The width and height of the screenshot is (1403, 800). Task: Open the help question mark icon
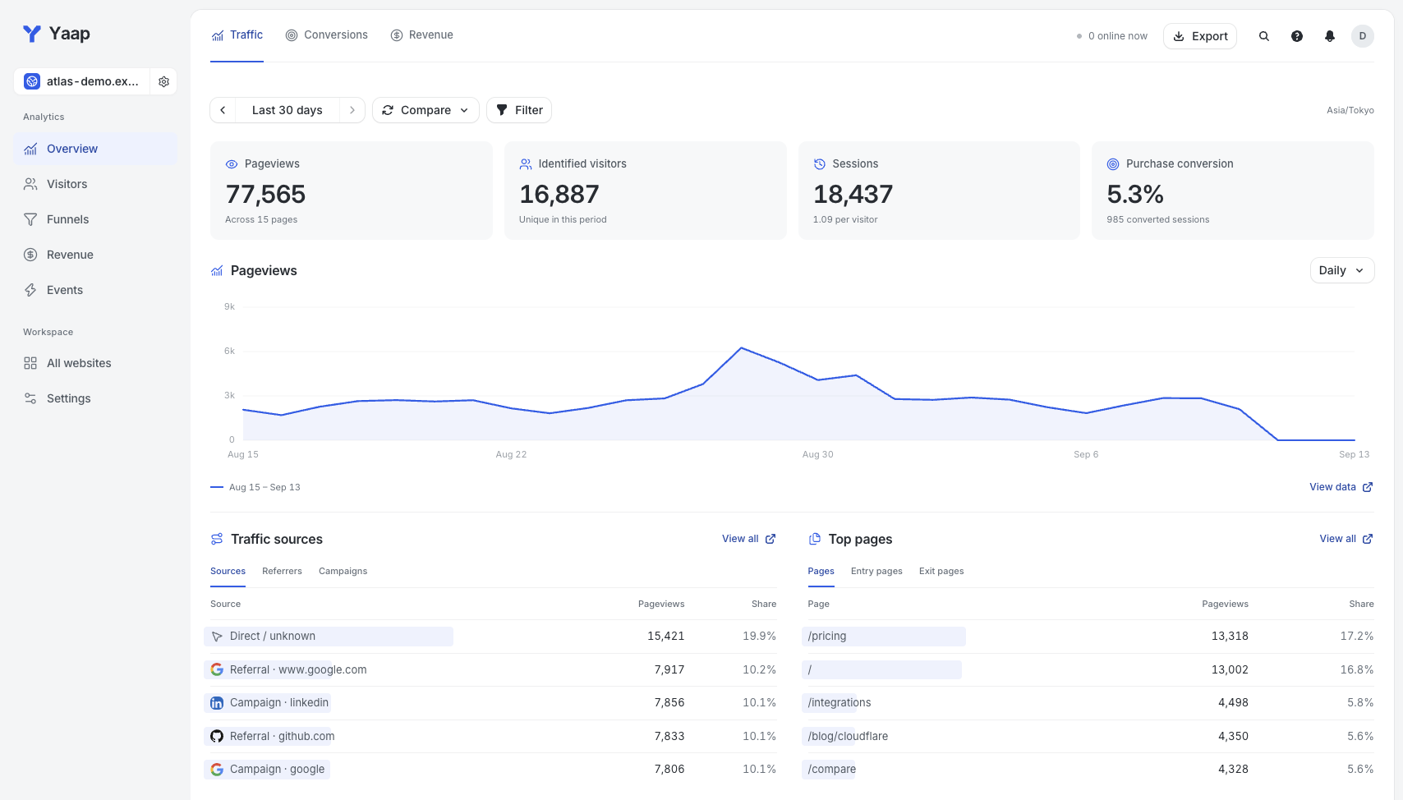[x=1297, y=36]
